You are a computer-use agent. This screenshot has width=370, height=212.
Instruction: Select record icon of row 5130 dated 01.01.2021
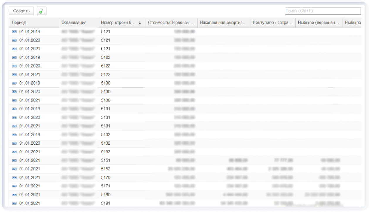tap(14, 100)
